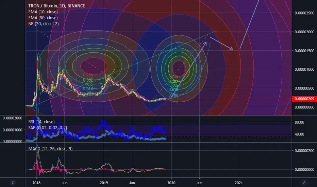This screenshot has width=317, height=187.
Task: Click the 0.00000500 price axis value
Action: tap(304, 88)
